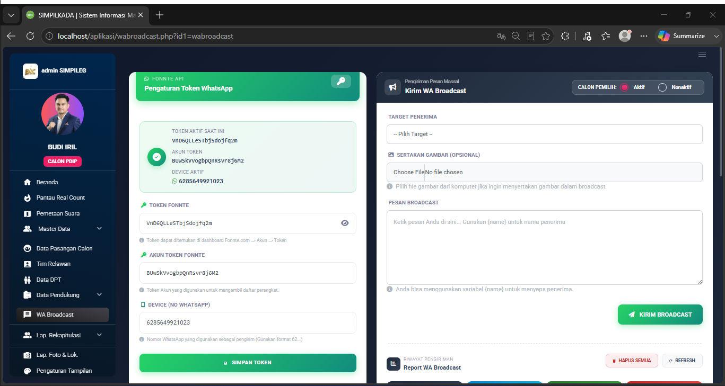Click the Beranda home icon
Screen dimensions: 725x386
pos(28,182)
